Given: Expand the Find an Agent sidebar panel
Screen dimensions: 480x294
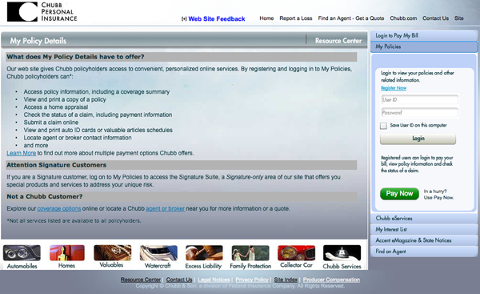Looking at the screenshot, I should [424, 252].
